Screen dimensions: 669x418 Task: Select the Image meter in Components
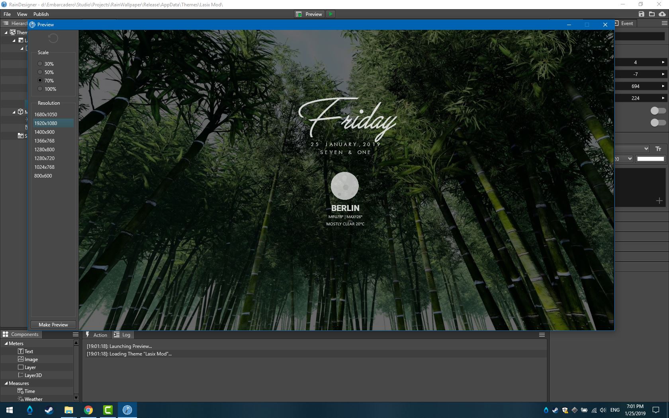(x=30, y=359)
